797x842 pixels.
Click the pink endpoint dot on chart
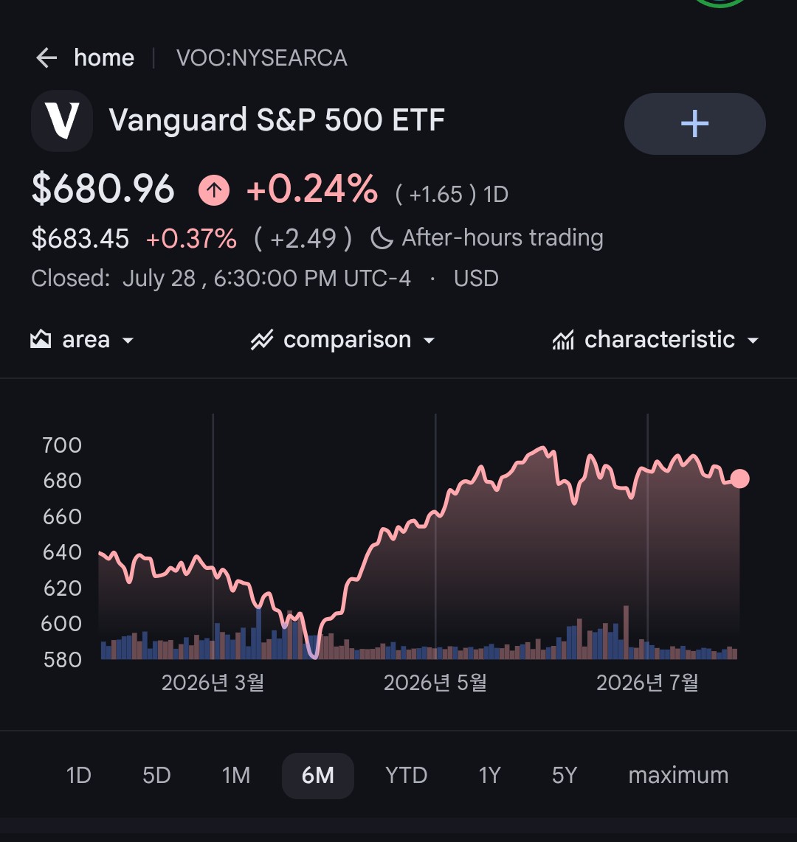[739, 479]
